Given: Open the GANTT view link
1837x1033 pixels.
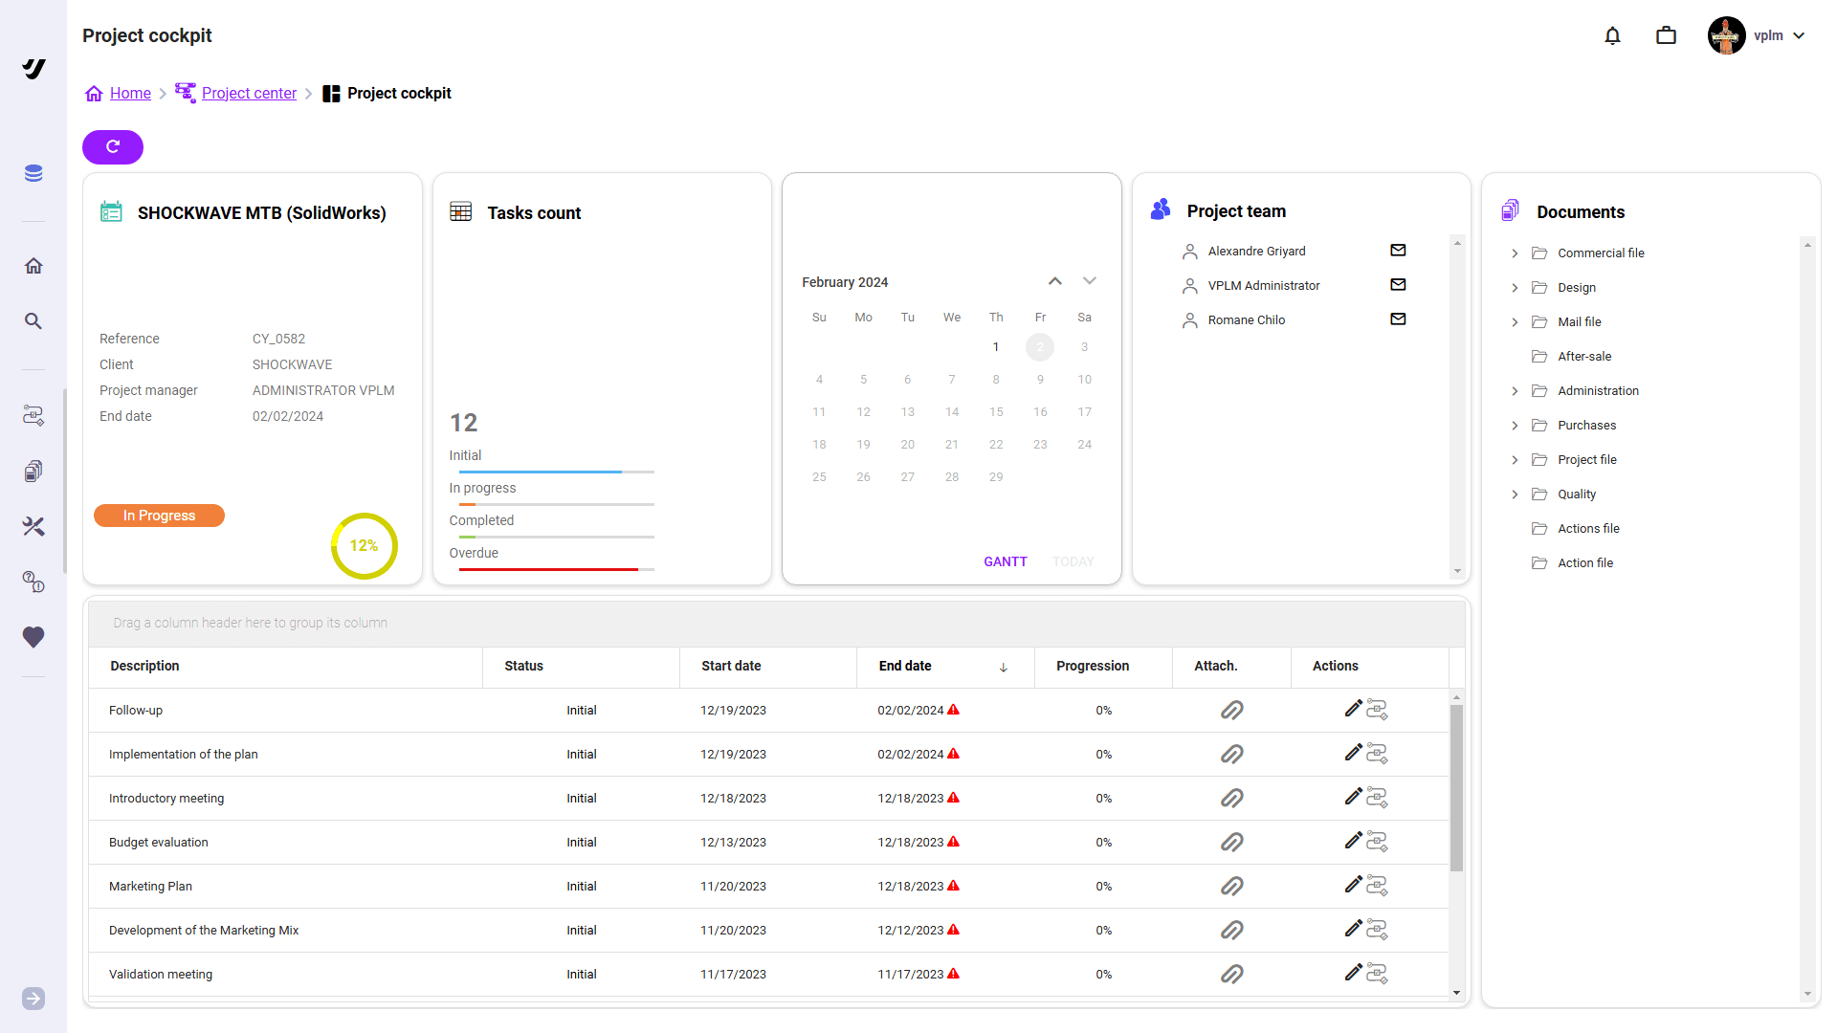Looking at the screenshot, I should coord(1005,561).
